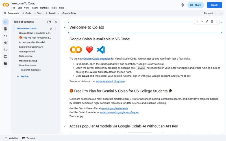Image resolution: width=226 pixels, height=141 pixels.
Task: Open the Insert menu
Action: (34, 8)
